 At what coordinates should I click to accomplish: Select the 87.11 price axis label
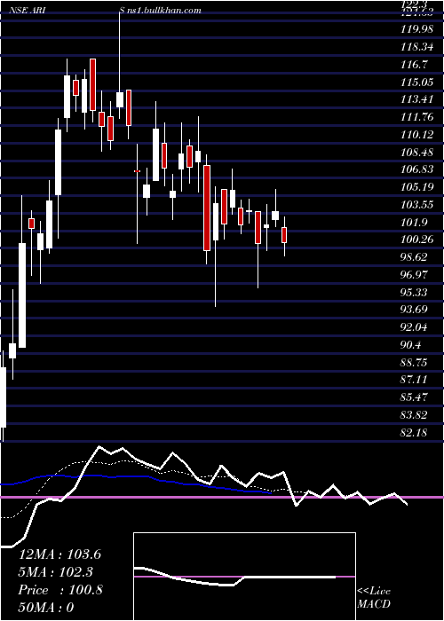pyautogui.click(x=415, y=380)
